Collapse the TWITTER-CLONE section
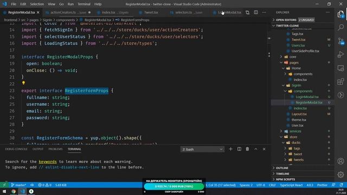 point(303,25)
